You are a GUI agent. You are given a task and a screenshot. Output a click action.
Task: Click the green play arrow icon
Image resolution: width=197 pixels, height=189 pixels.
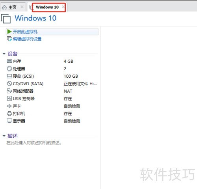pyautogui.click(x=9, y=32)
